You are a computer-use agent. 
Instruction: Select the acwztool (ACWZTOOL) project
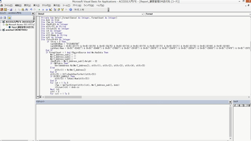16,30
